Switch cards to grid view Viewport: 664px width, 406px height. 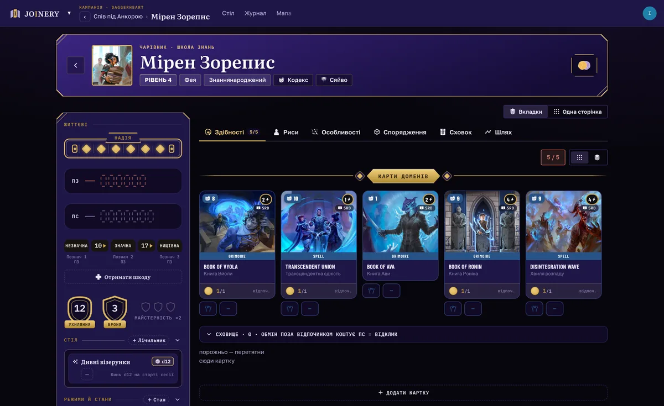579,157
